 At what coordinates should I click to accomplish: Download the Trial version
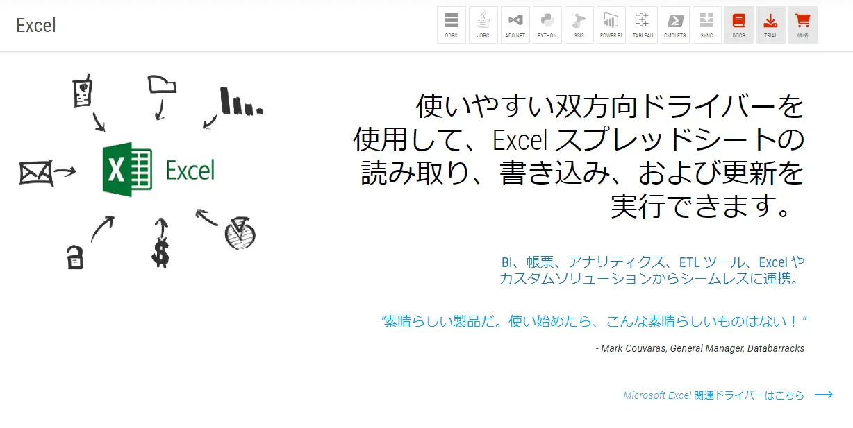pos(771,25)
